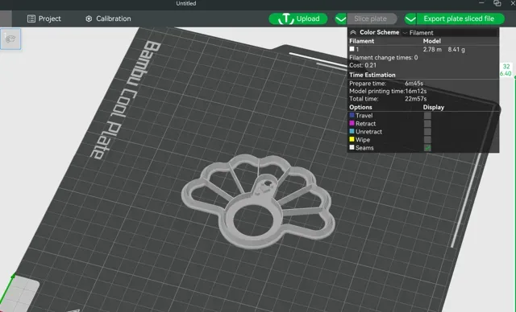Click the Time Estimation header
The image size is (516, 312).
click(x=372, y=75)
